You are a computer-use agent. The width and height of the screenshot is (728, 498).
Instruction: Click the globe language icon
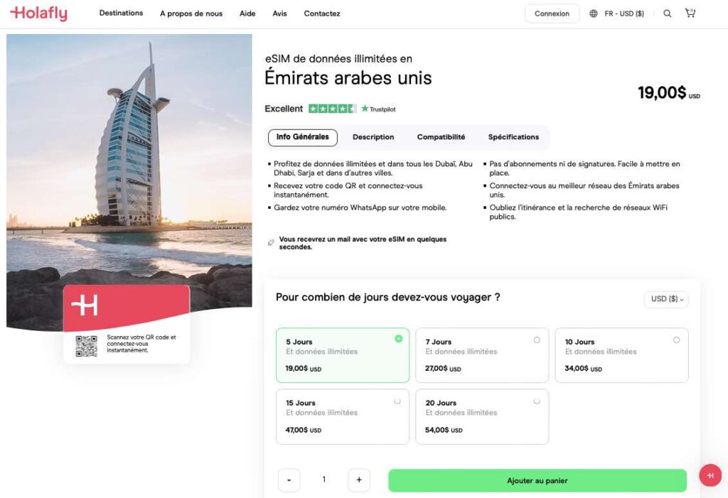pos(593,13)
